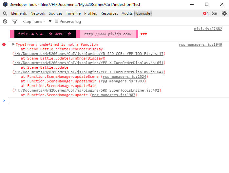The image size is (229, 173).
Task: Open DevTools settings gear
Action: click(x=224, y=13)
